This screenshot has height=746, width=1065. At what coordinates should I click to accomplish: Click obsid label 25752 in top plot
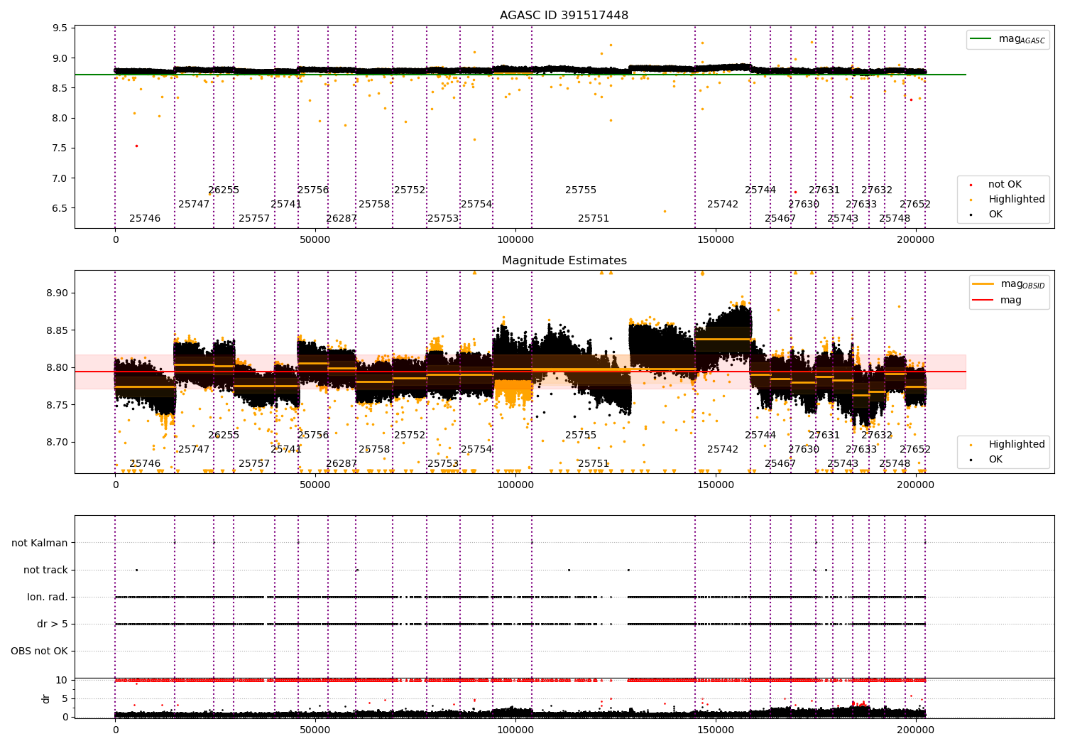click(410, 190)
